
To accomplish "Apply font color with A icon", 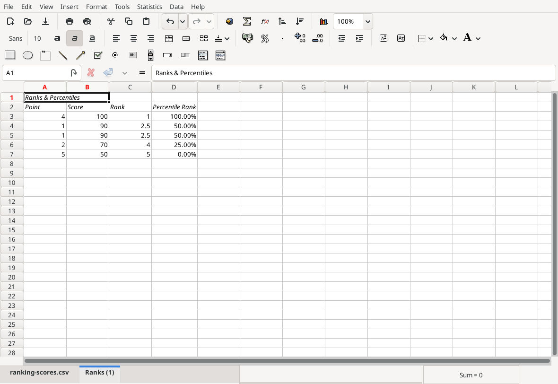I will [x=467, y=37].
